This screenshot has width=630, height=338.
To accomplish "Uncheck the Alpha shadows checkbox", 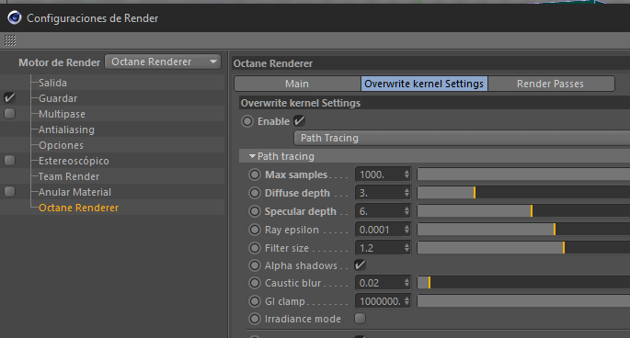I will (x=360, y=265).
